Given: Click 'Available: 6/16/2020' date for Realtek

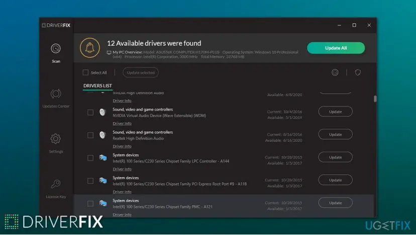Looking at the screenshot, I should 283,140.
